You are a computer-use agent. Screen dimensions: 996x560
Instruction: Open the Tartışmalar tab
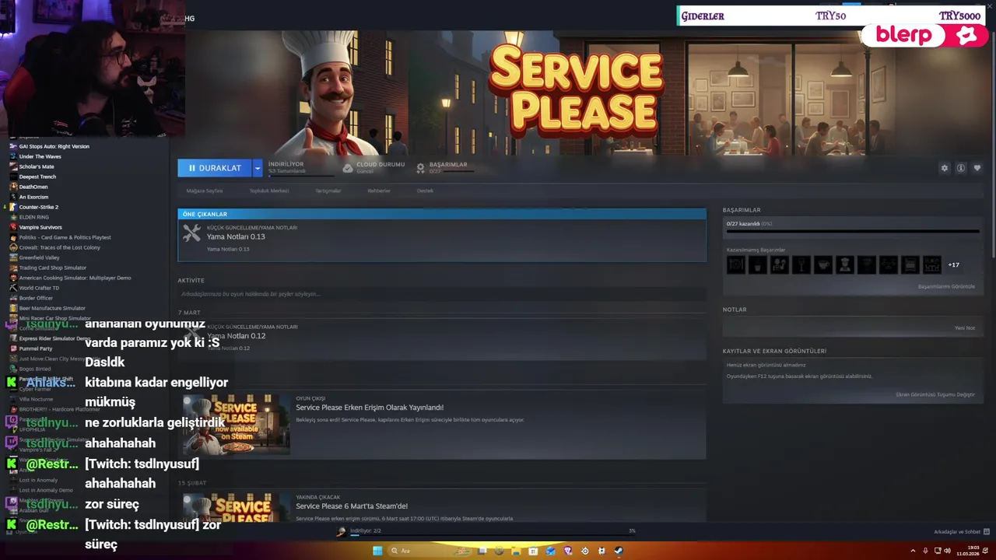tap(328, 191)
